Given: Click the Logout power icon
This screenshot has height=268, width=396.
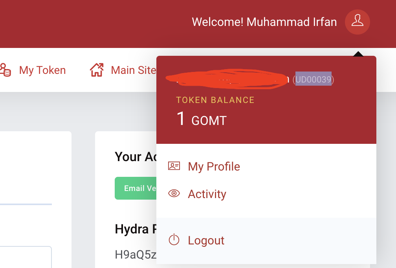Looking at the screenshot, I should [x=174, y=240].
